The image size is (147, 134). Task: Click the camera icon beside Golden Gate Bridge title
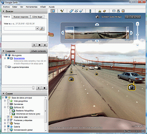(97, 17)
